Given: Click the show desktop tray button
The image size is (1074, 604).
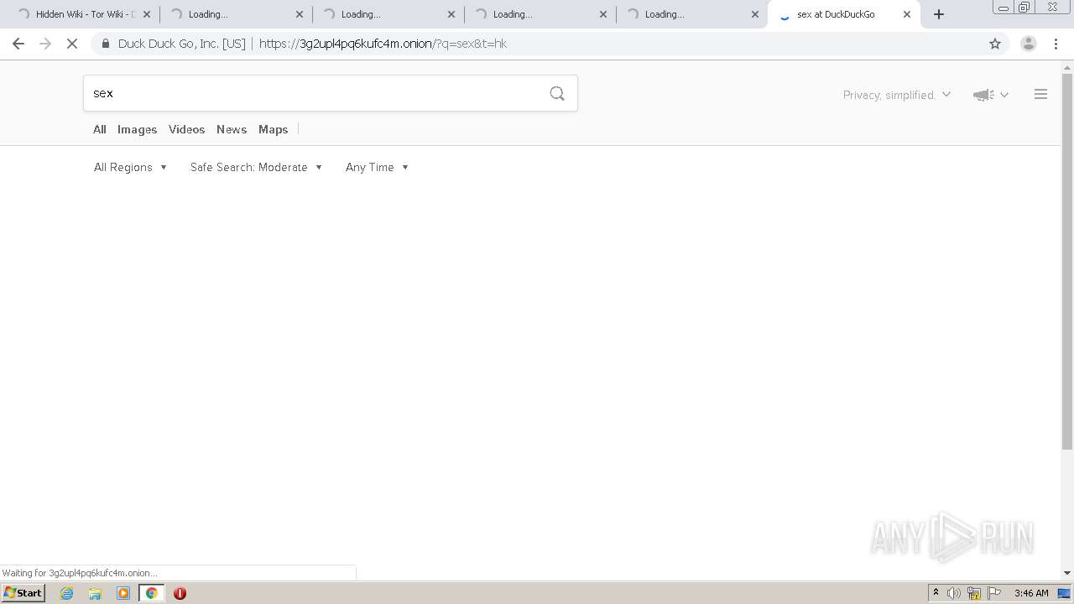Looking at the screenshot, I should click(x=1064, y=593).
